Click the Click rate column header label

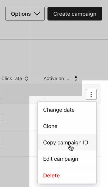point(12,78)
